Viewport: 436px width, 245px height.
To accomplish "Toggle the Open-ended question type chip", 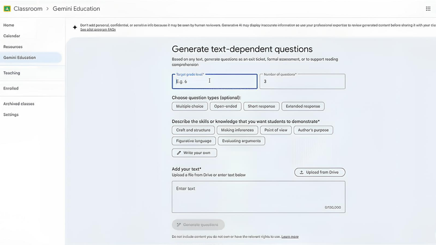I will pos(225,106).
